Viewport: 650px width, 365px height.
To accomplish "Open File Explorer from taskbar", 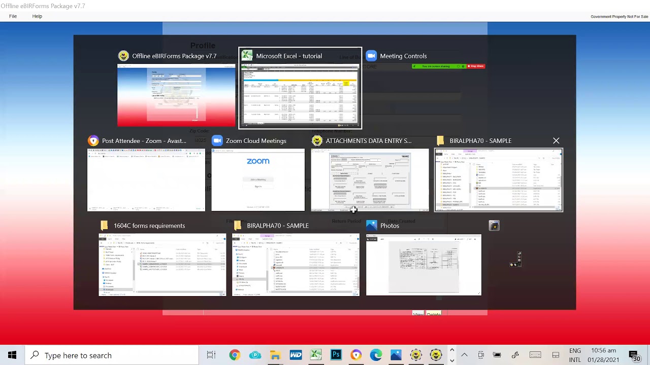I will (x=275, y=355).
